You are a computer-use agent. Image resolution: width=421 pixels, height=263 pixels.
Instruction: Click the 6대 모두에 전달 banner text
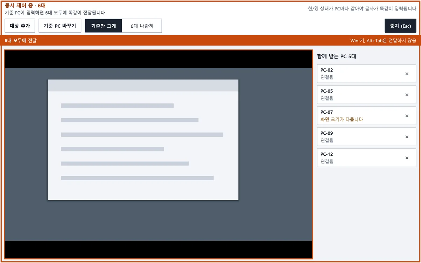[x=21, y=40]
